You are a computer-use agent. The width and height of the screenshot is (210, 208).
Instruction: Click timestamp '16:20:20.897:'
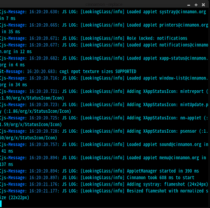(x=44, y=178)
